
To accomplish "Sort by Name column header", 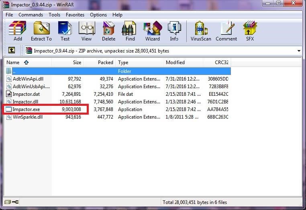I will 28,63.
